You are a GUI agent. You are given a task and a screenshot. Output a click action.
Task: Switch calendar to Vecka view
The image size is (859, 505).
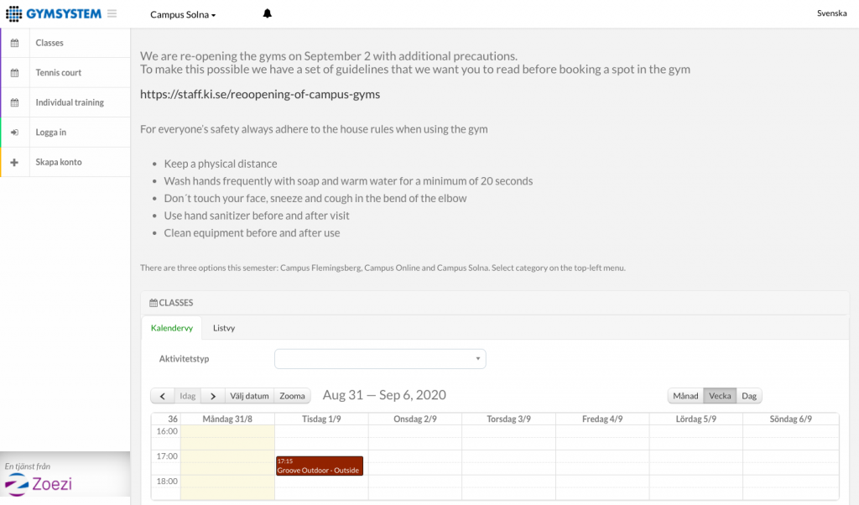tap(719, 395)
